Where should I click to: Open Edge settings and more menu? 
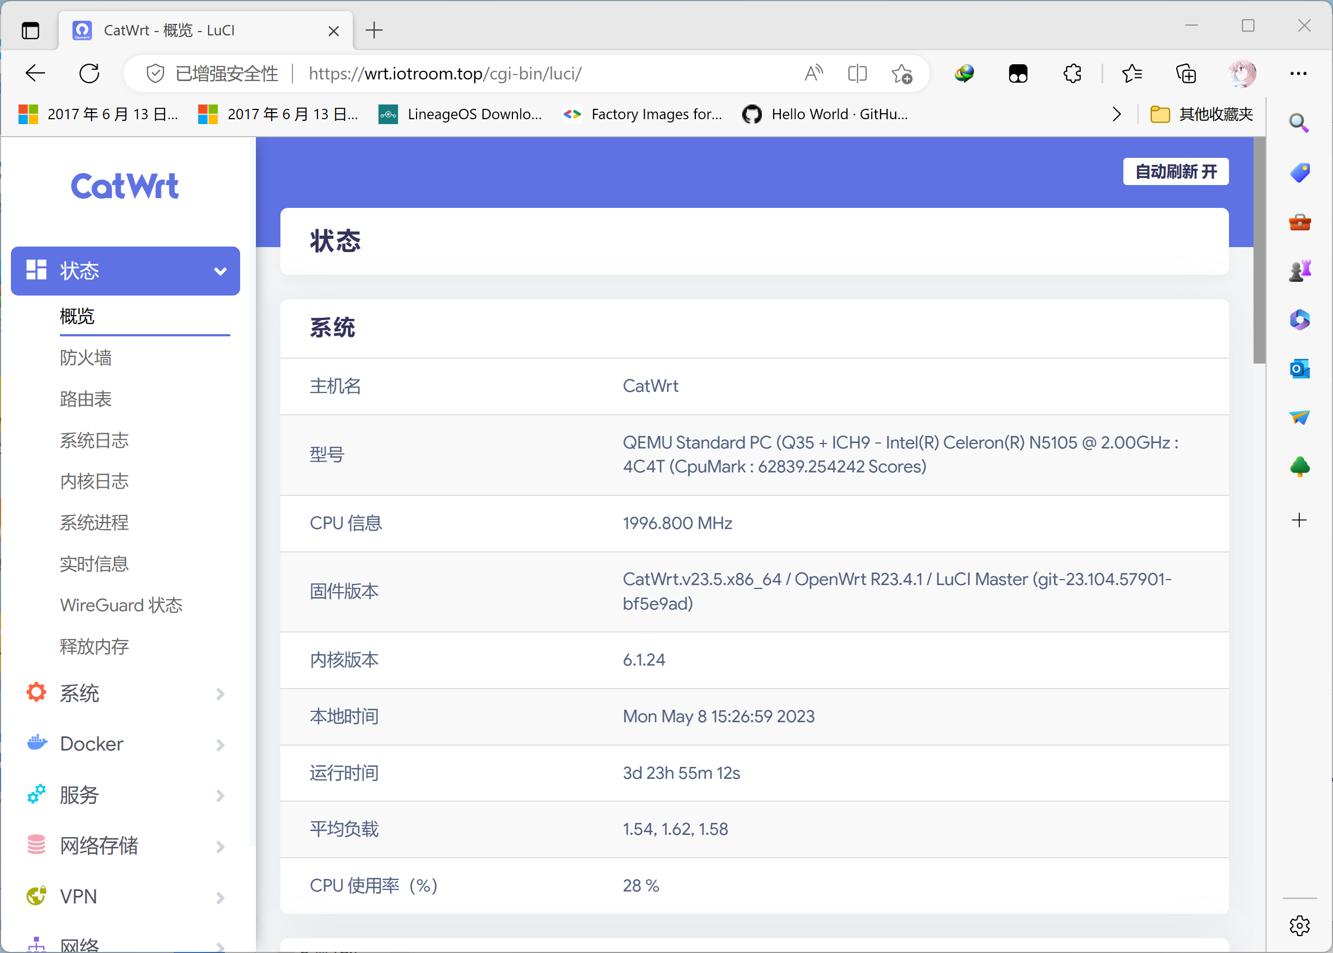1298,73
